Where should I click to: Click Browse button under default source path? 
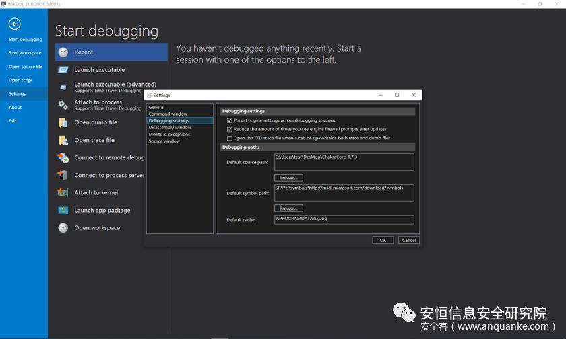click(x=288, y=178)
